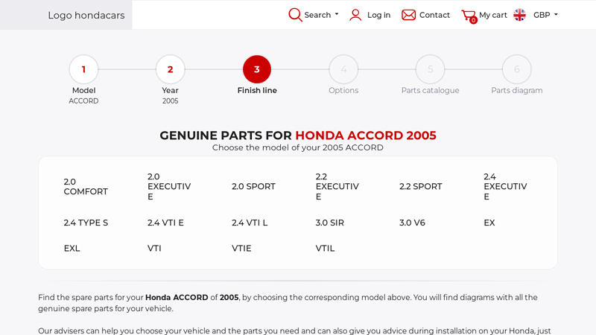Click the envelope Contact icon
596x335 pixels.
coord(408,15)
